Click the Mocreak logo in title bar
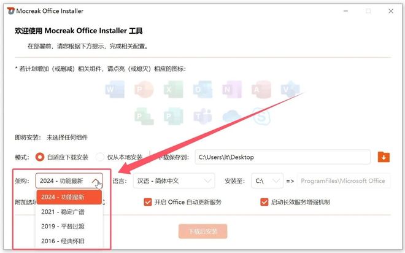Image resolution: width=405 pixels, height=253 pixels. pos(10,11)
